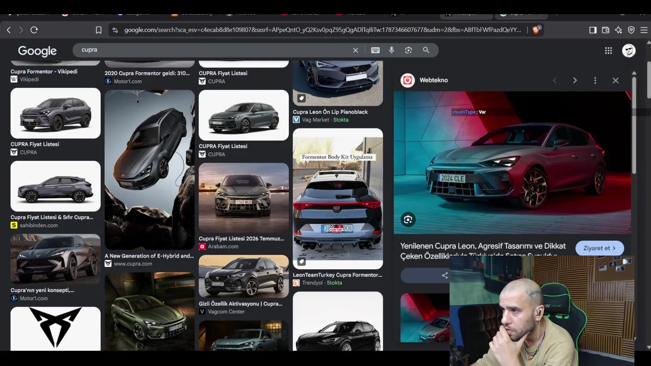Open the Cupra Formentor - Vikipedi result
Image resolution: width=651 pixels, height=366 pixels.
(x=44, y=72)
